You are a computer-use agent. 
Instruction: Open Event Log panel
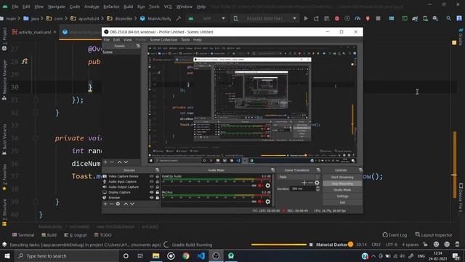[395, 235]
